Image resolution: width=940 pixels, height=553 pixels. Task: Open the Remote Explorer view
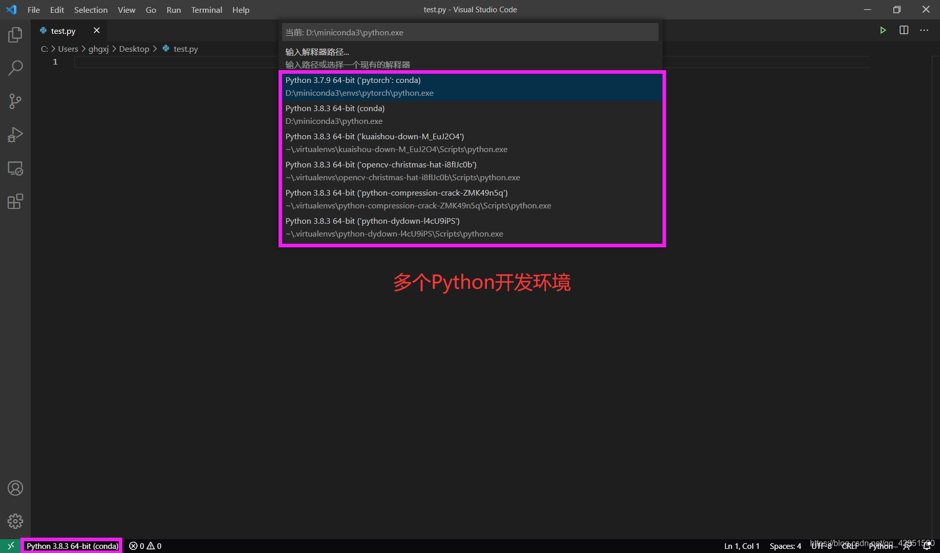(15, 168)
